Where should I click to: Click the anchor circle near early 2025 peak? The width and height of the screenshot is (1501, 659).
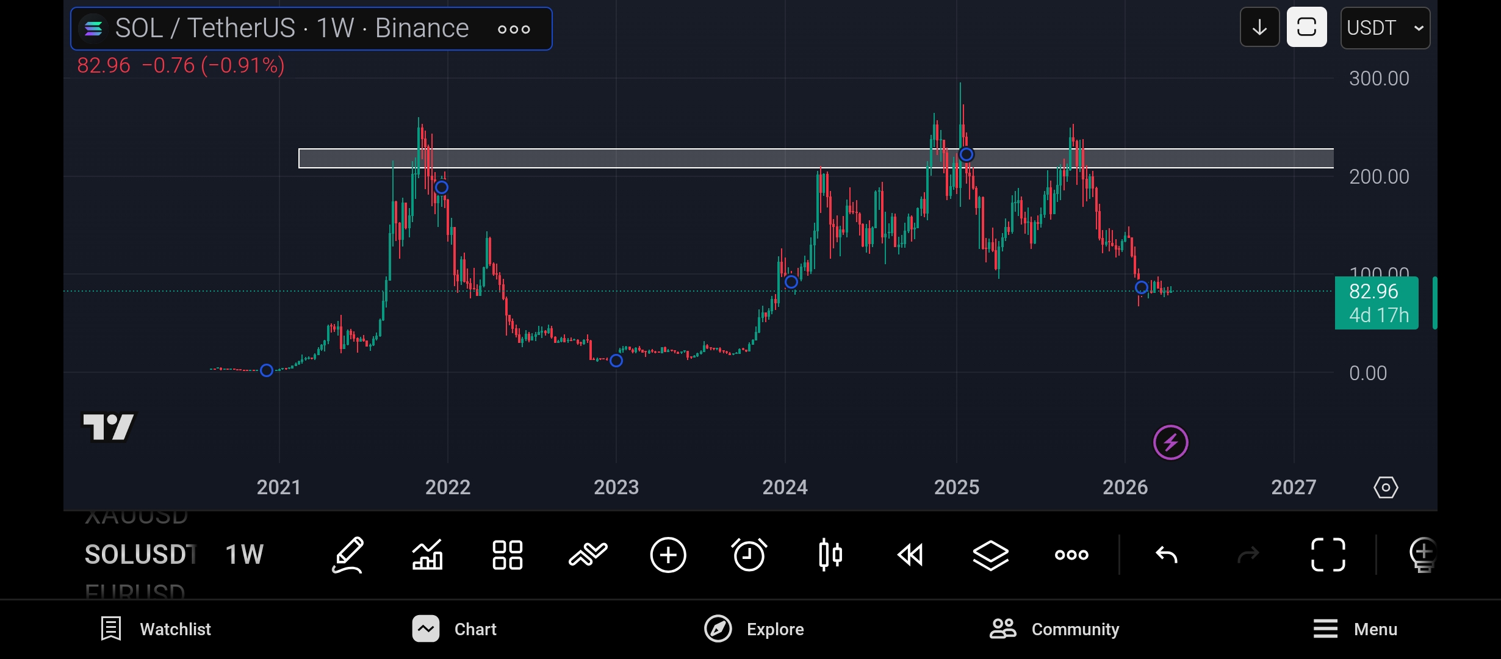click(x=966, y=155)
